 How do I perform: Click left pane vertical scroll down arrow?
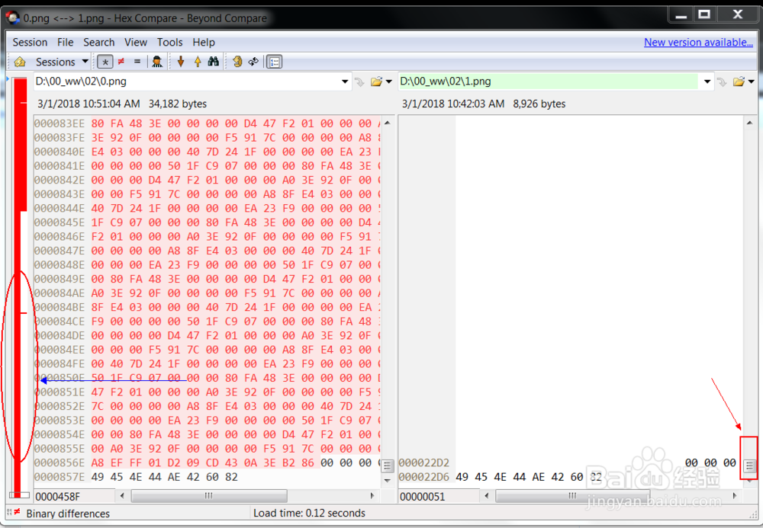[x=388, y=481]
